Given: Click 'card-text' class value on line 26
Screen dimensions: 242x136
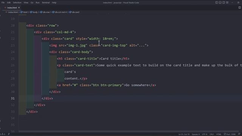Looking at the screenshot, I should [85, 65].
